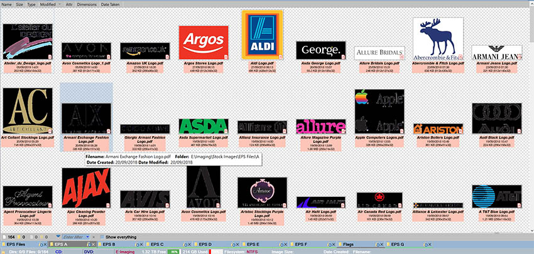Sort by the Modified column header

click(x=48, y=4)
